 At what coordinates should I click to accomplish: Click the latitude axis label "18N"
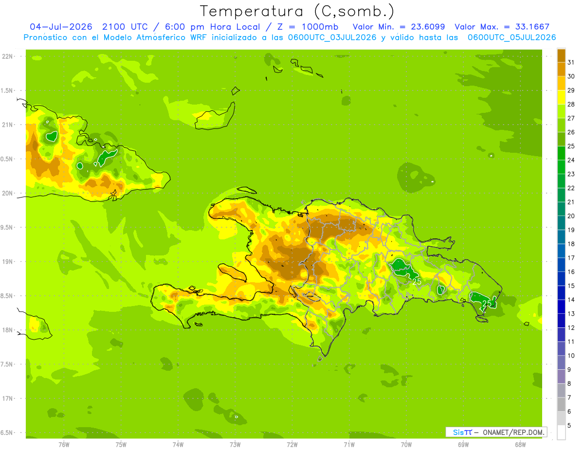coord(7,330)
